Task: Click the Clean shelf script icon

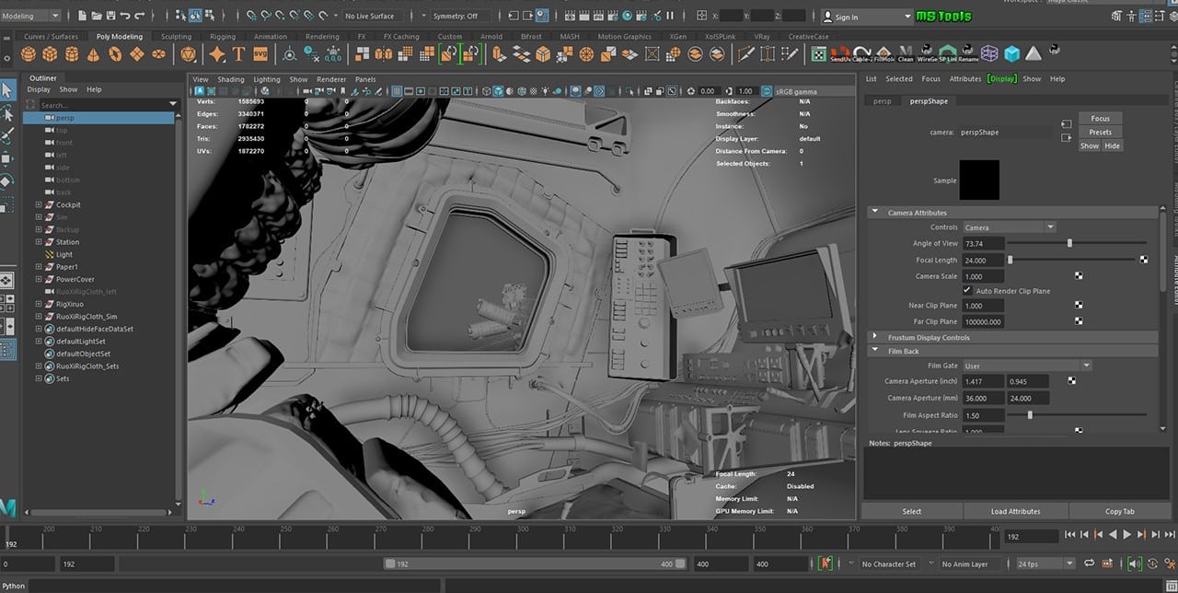Action: pos(906,54)
